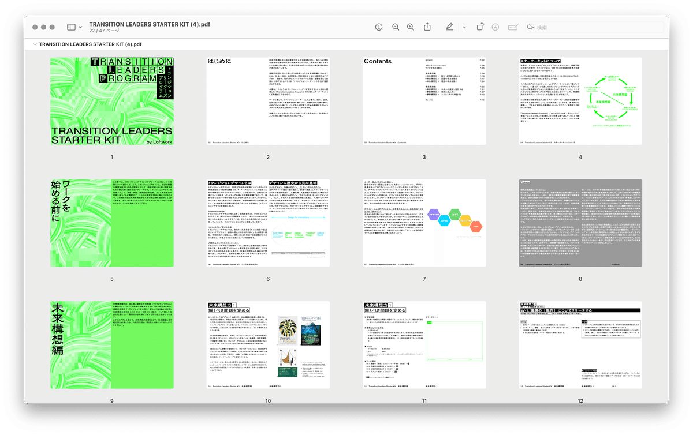Open the form filling toolbar icon

(x=512, y=27)
